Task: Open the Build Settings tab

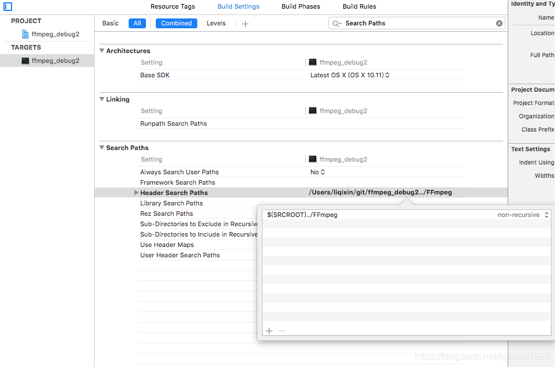Action: point(238,6)
